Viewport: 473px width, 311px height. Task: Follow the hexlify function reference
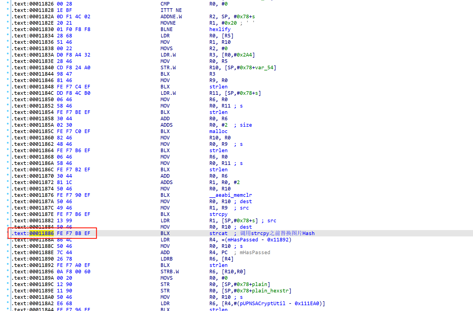pyautogui.click(x=220, y=29)
